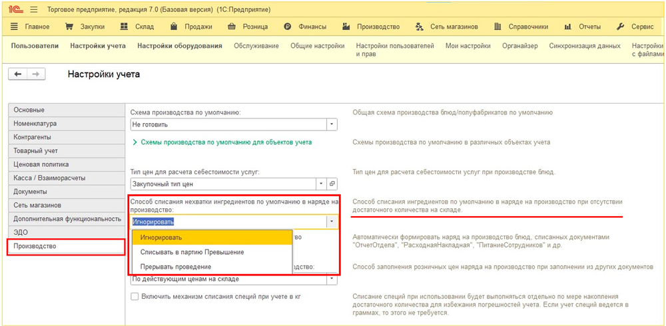Viewport: 666px width, 326px height.
Task: Click the open button beside Закупочный тип цен
Action: (x=332, y=184)
